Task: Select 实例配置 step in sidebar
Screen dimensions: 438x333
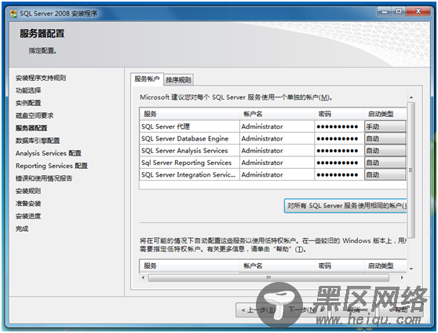Action: [x=28, y=103]
